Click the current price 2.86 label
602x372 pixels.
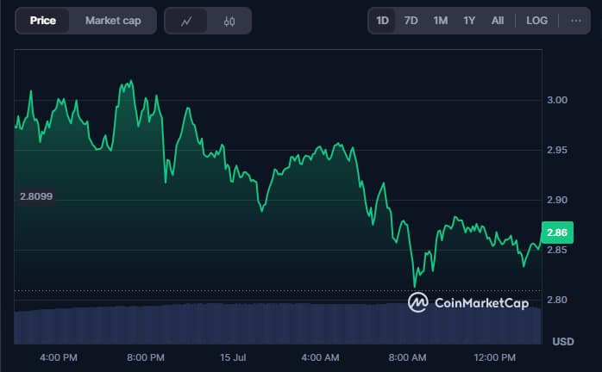[x=557, y=232]
